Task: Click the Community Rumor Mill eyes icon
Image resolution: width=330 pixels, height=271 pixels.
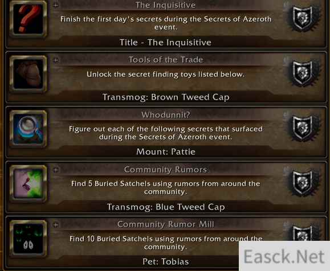Action: [x=28, y=239]
